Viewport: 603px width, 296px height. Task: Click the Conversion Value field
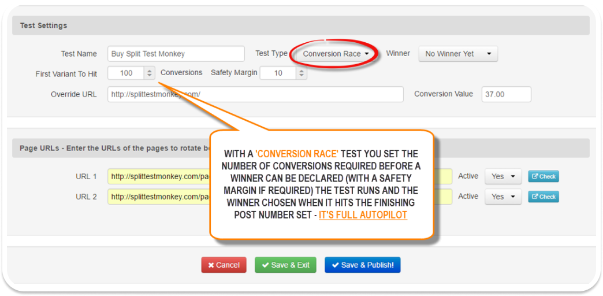(x=506, y=94)
